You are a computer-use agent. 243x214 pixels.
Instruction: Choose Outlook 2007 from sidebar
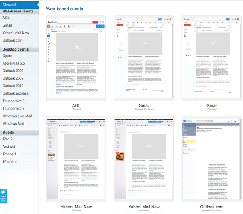click(13, 78)
